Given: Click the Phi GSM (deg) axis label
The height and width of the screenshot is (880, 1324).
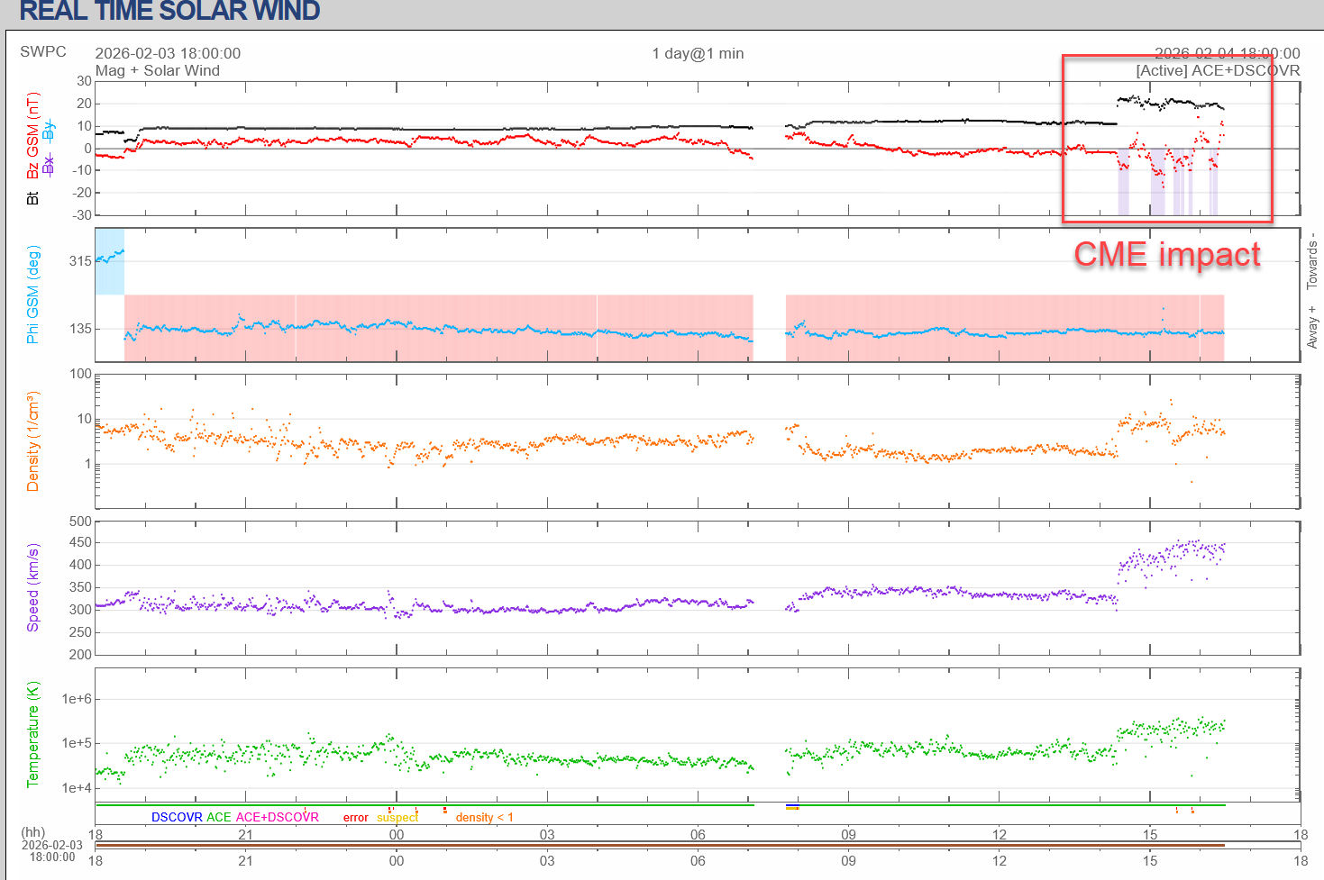Looking at the screenshot, I should (x=32, y=295).
